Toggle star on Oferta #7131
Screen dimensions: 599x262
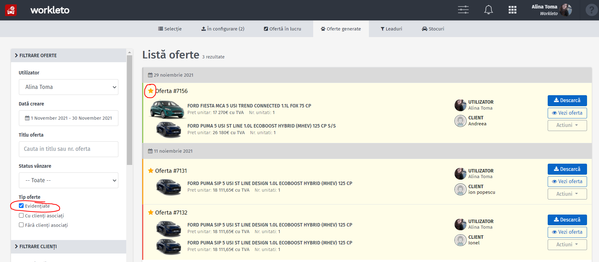pyautogui.click(x=151, y=171)
